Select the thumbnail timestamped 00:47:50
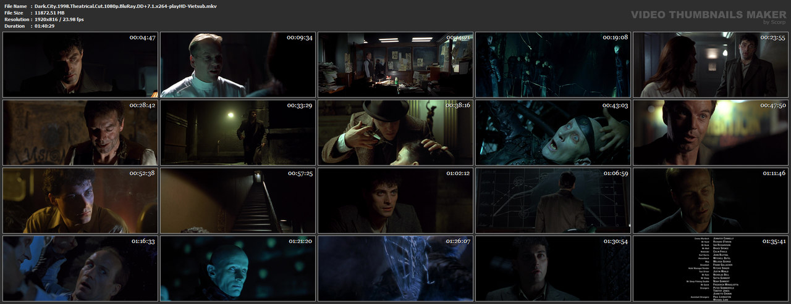 pyautogui.click(x=711, y=133)
